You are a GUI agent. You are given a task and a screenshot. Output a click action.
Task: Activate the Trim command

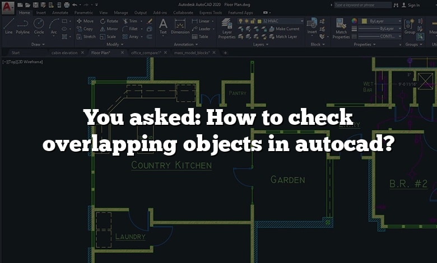click(x=130, y=21)
